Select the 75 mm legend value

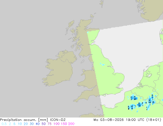pos(49,124)
